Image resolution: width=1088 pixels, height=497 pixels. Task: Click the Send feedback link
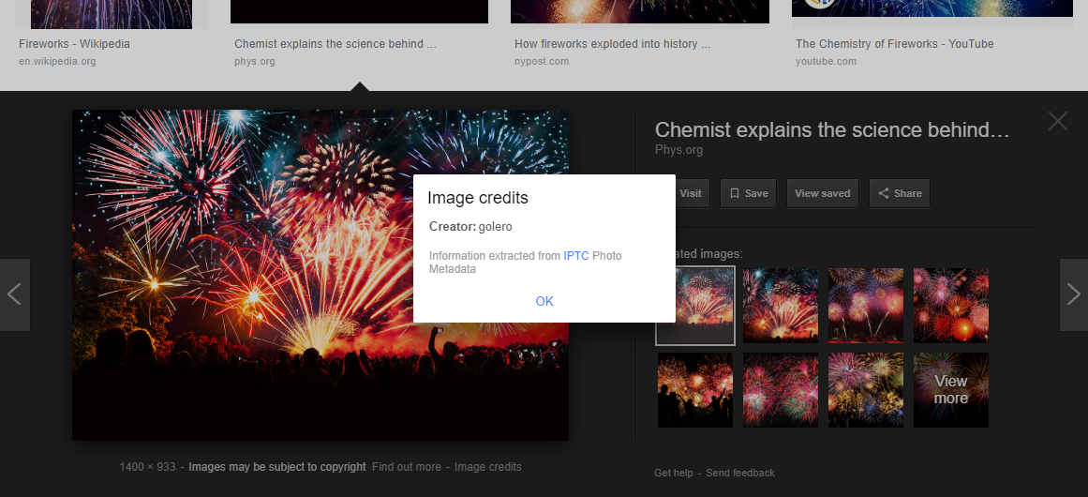point(740,473)
